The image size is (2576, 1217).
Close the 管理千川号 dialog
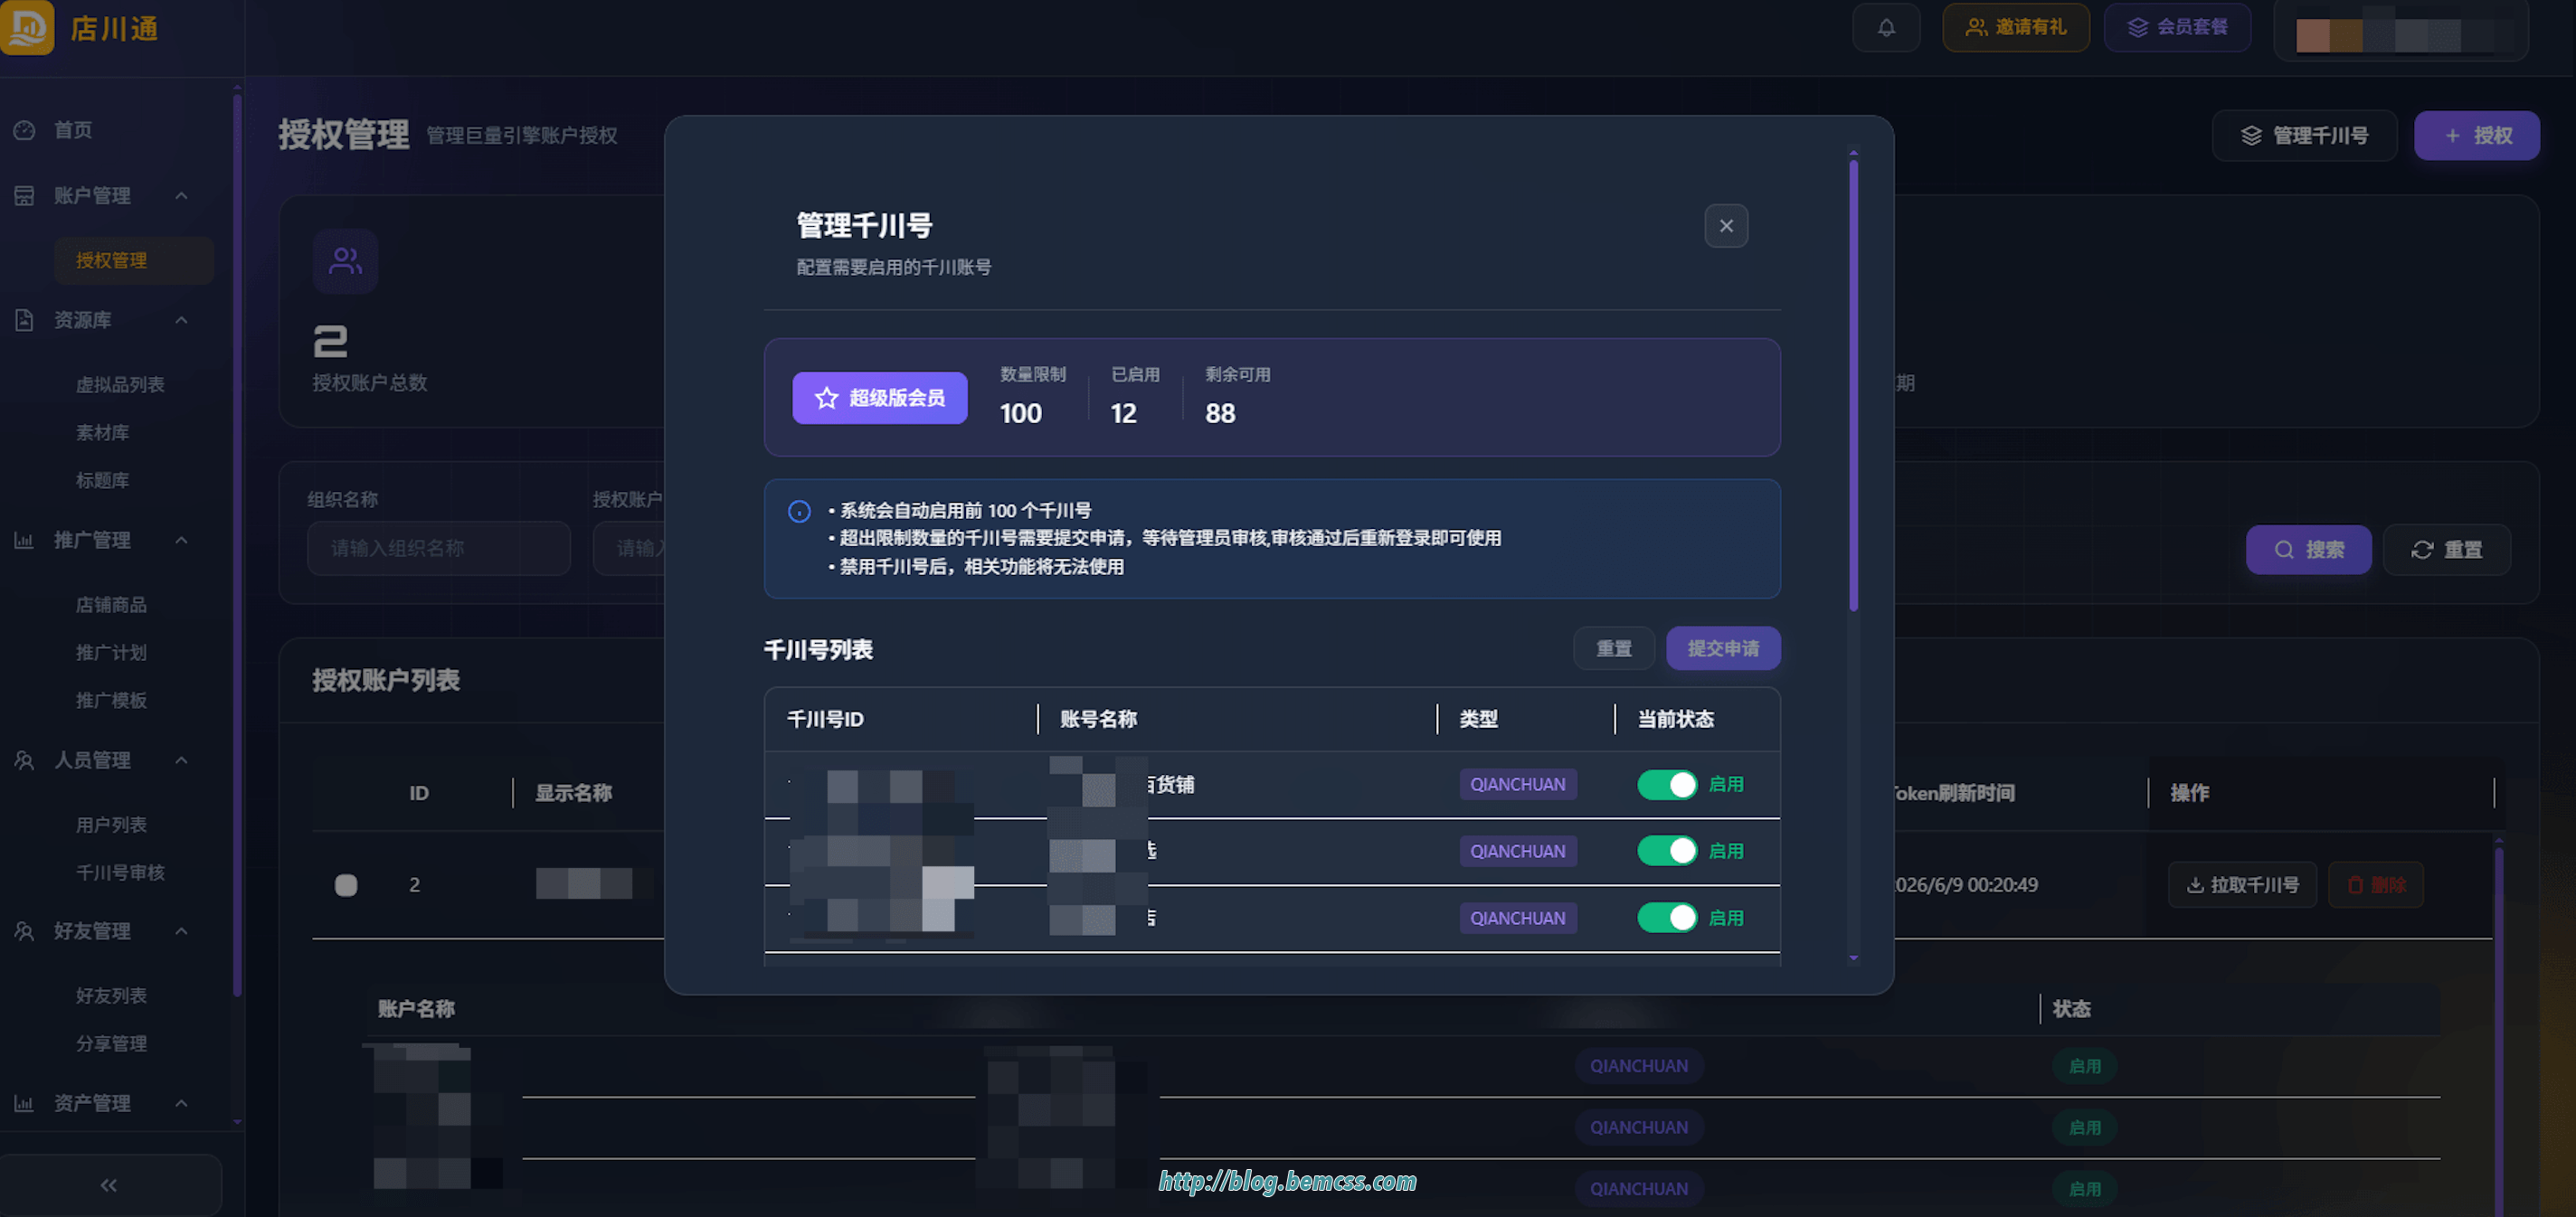(x=1726, y=226)
